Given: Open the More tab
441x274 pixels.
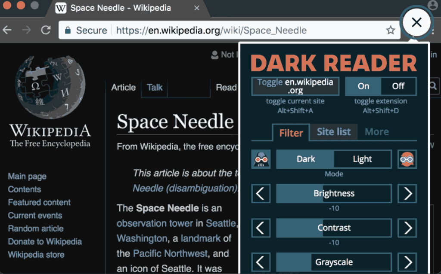Looking at the screenshot, I should coord(377,132).
